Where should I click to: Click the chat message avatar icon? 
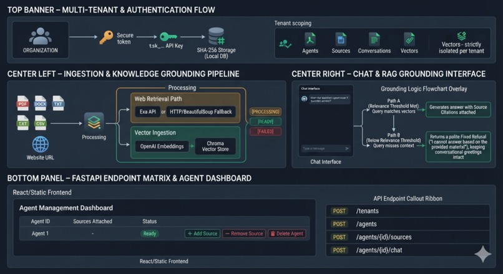[x=304, y=98]
